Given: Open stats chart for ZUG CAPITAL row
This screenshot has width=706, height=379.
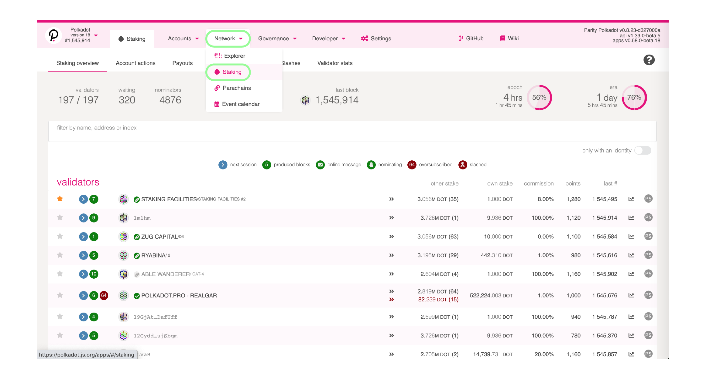Looking at the screenshot, I should [631, 236].
